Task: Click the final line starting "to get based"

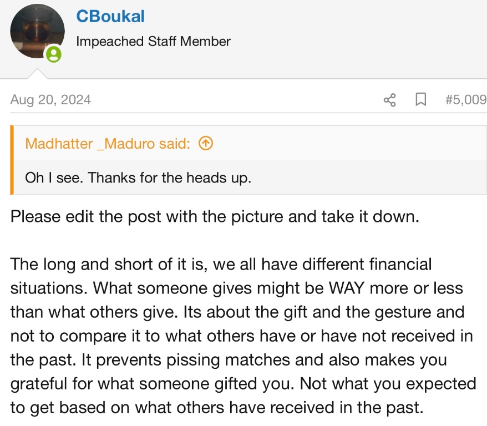Action: point(216,408)
